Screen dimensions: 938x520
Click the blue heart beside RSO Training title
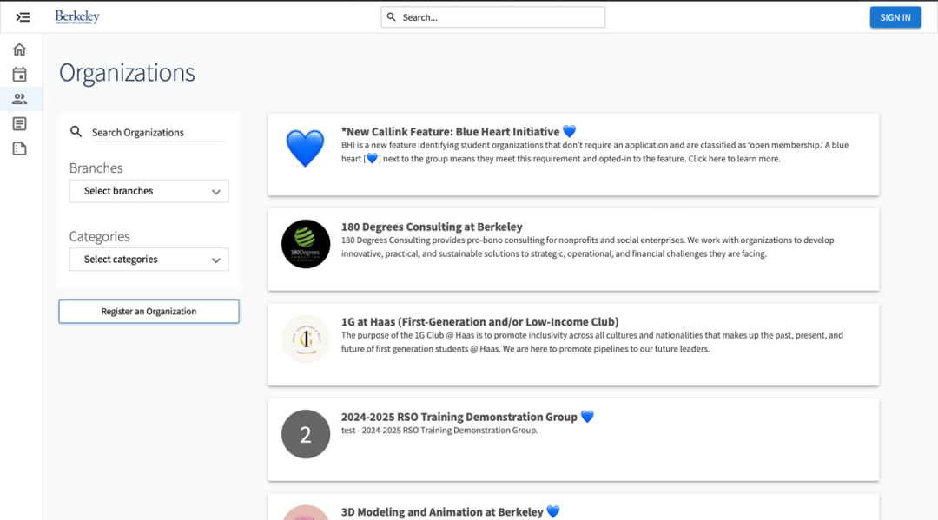pyautogui.click(x=587, y=416)
